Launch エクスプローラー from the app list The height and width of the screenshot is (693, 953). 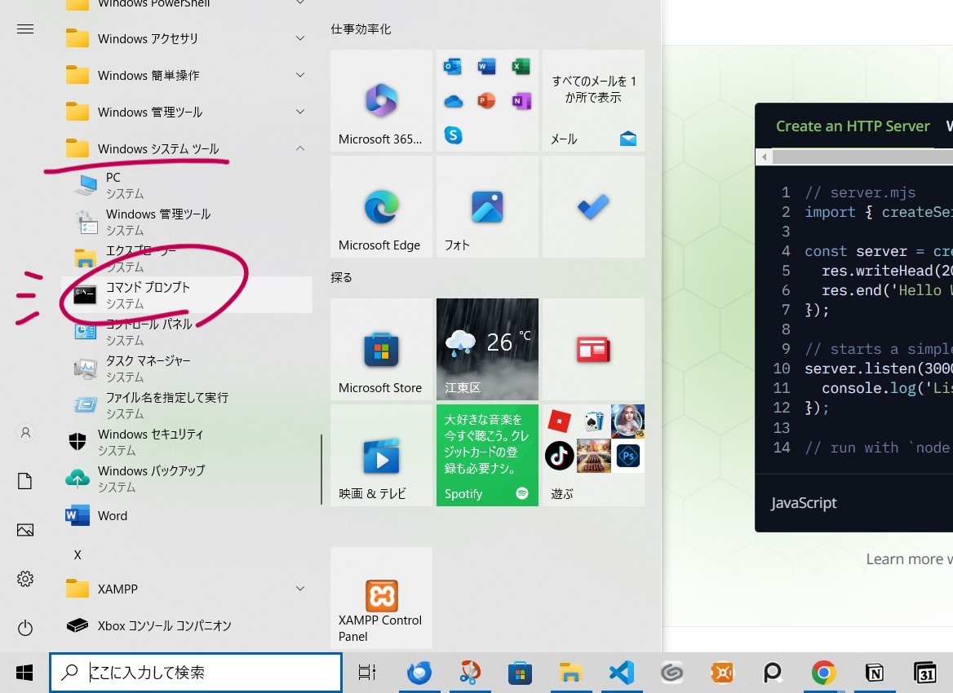click(187, 258)
